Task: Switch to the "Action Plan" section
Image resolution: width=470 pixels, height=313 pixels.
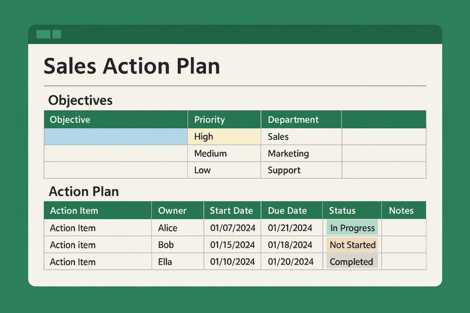Action: tap(84, 192)
